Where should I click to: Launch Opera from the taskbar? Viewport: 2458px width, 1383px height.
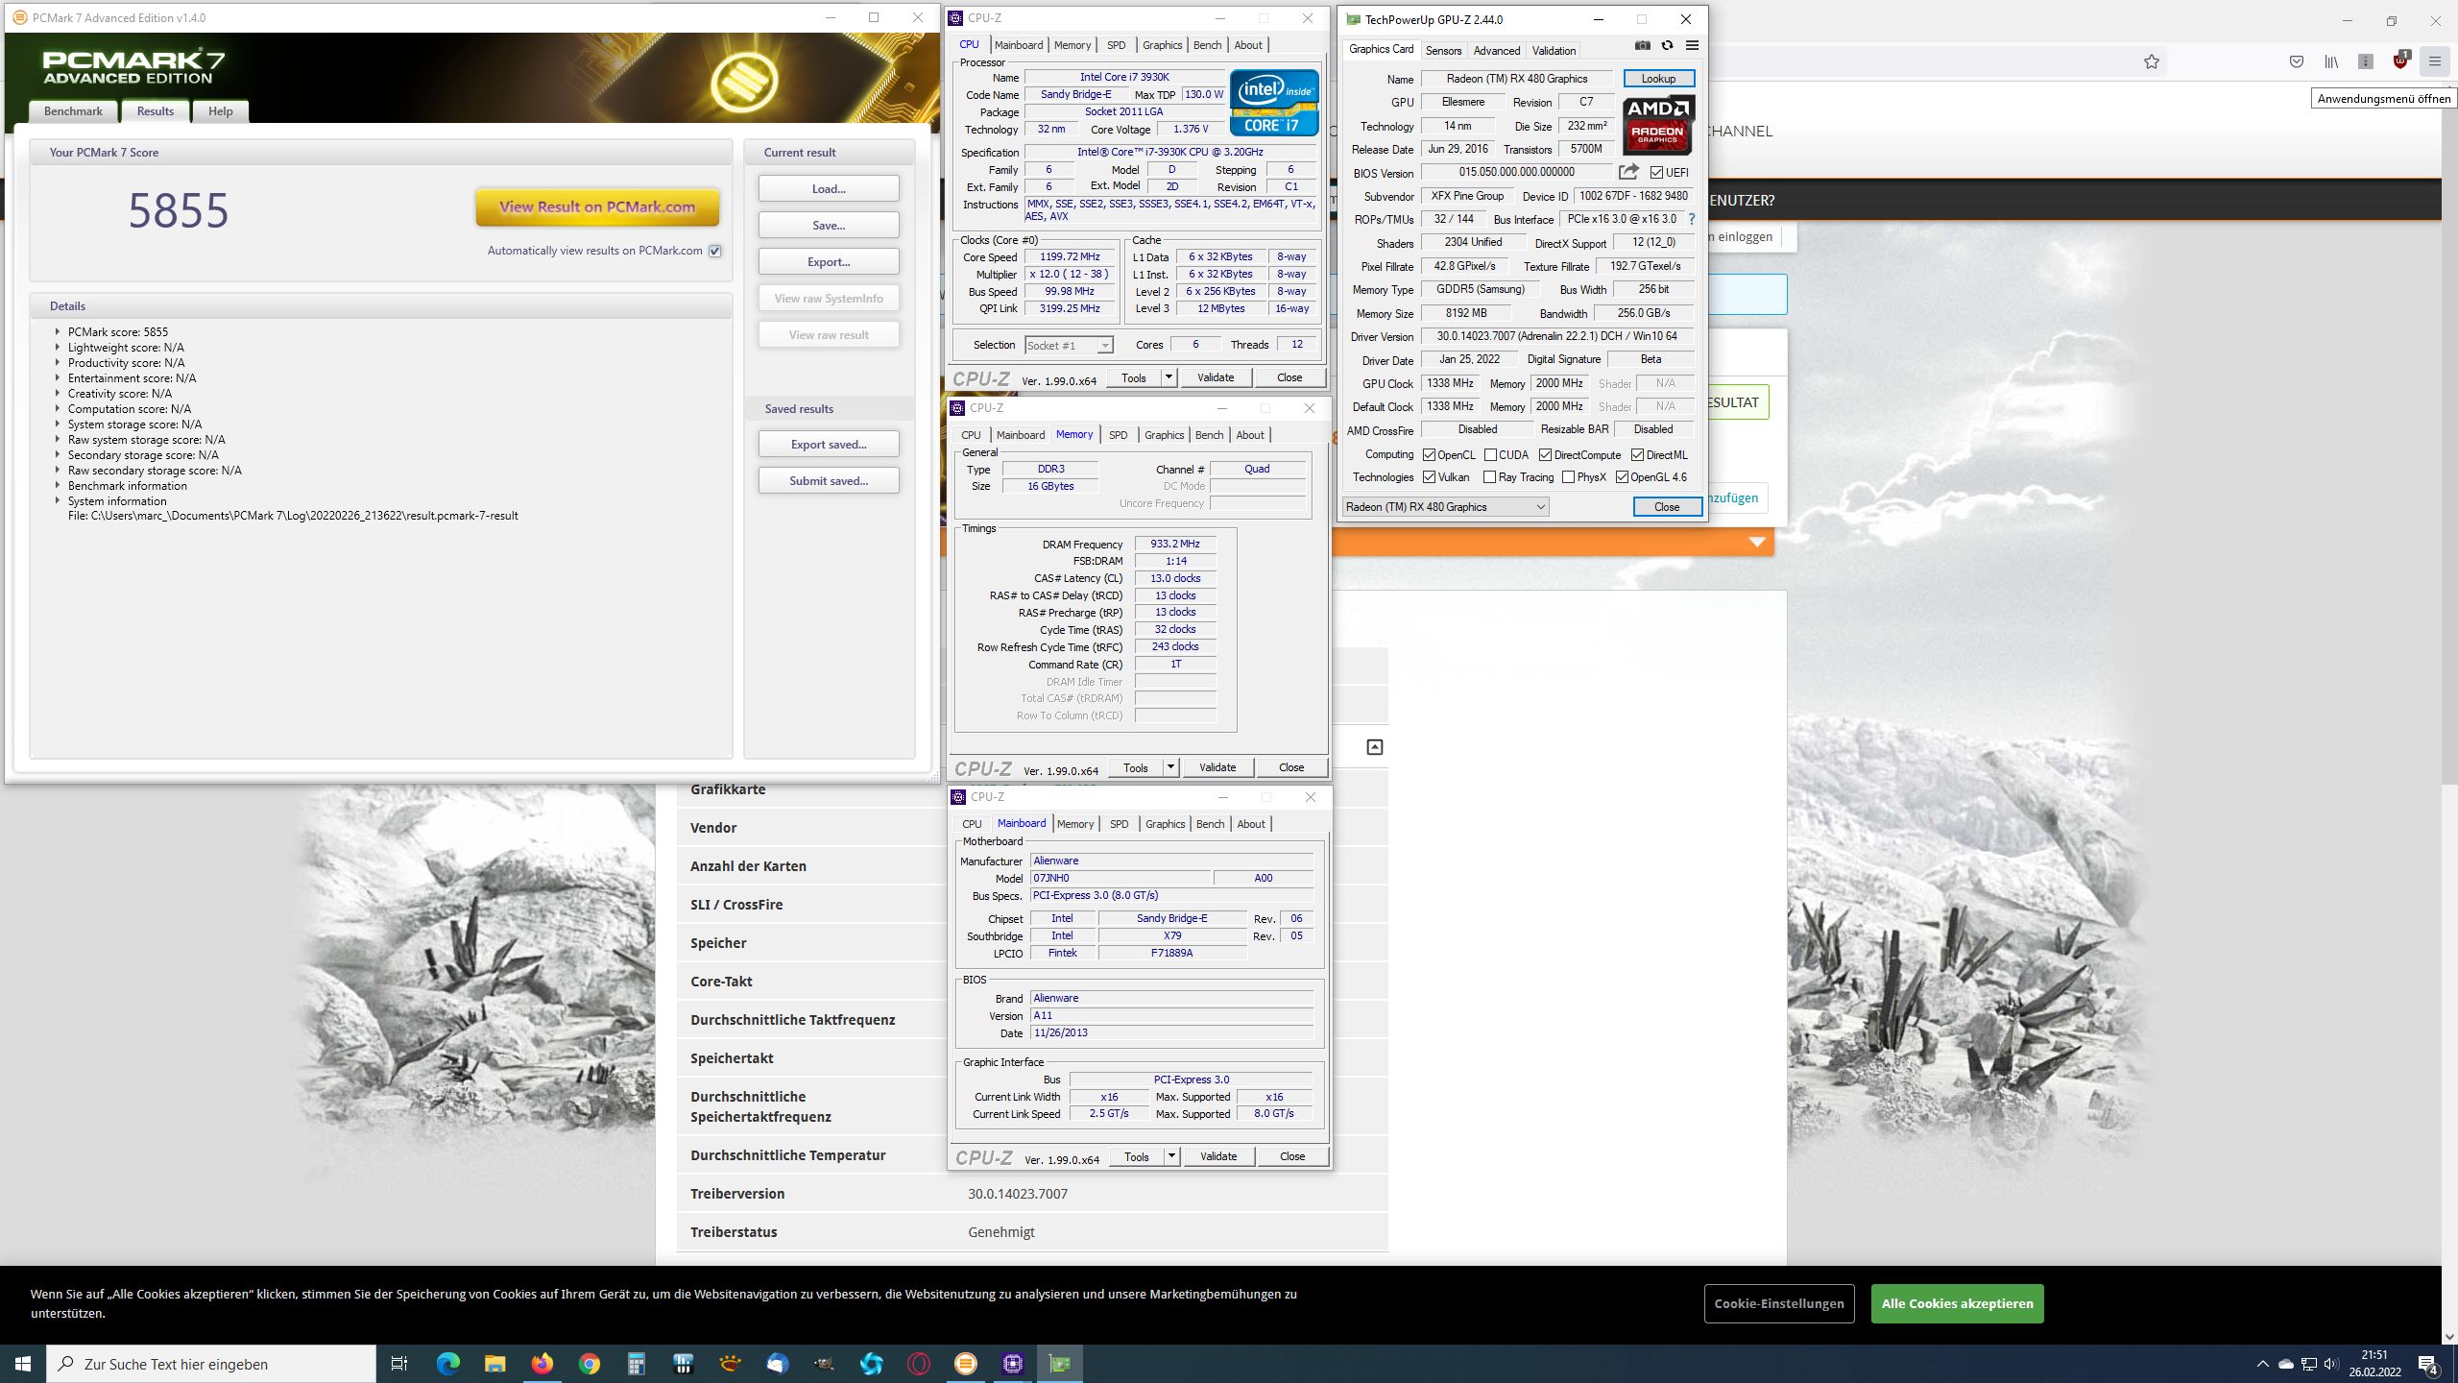(918, 1364)
